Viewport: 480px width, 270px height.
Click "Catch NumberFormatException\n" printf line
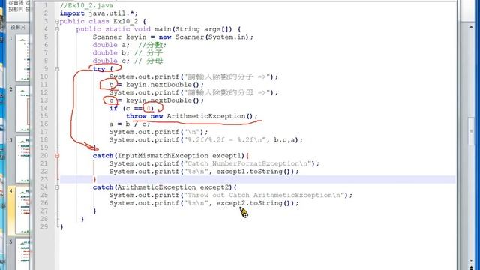[x=214, y=163]
